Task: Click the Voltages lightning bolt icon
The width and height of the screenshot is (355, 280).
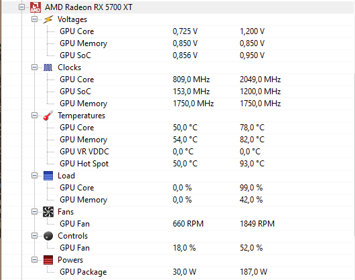Action: (48, 19)
